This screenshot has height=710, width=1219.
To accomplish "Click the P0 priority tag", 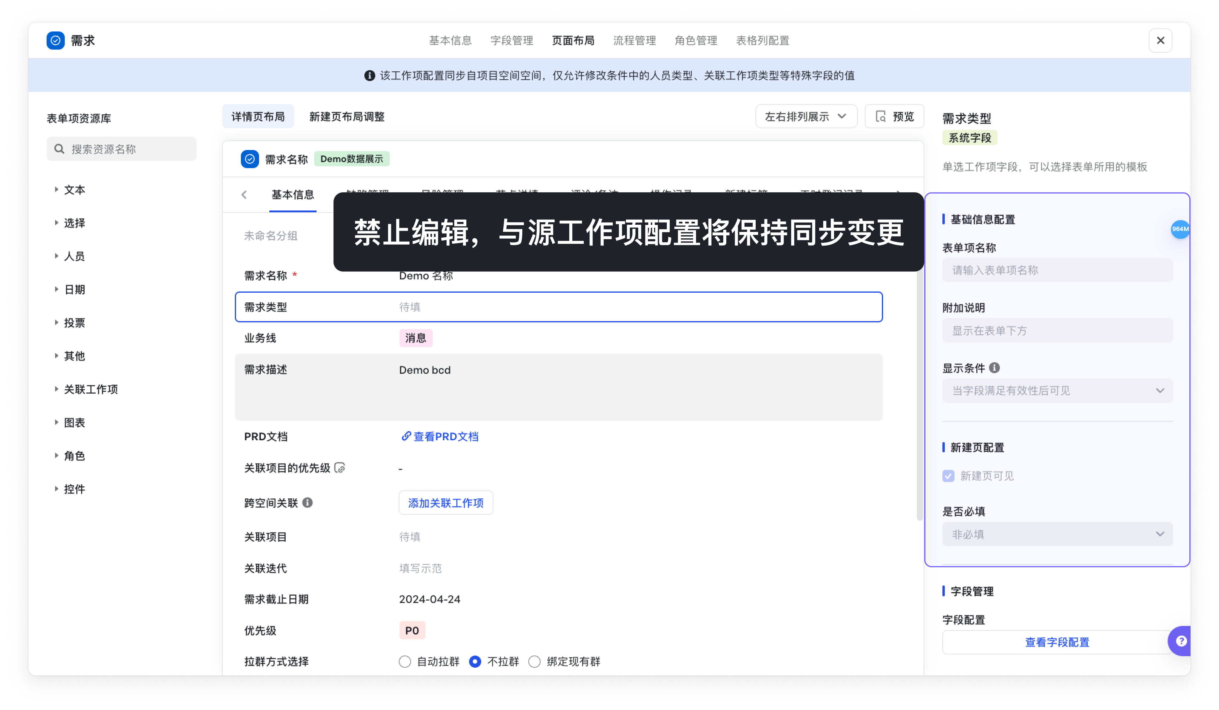I will coord(412,630).
